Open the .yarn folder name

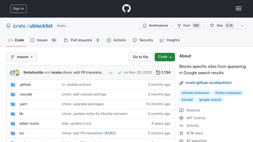point(23,104)
